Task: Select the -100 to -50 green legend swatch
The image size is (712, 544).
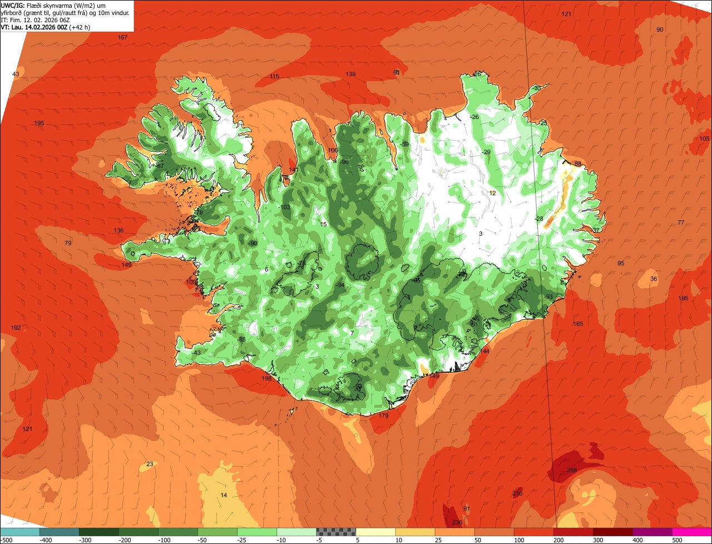Action: (177, 532)
